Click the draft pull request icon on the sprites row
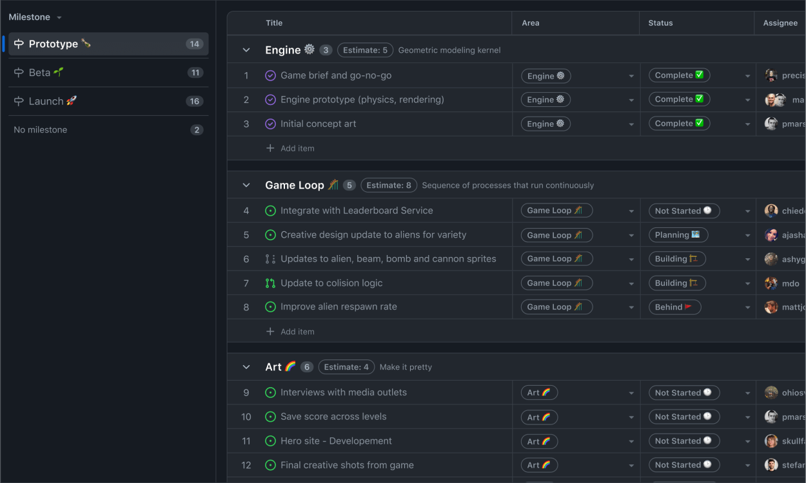The width and height of the screenshot is (806, 483). coord(270,258)
